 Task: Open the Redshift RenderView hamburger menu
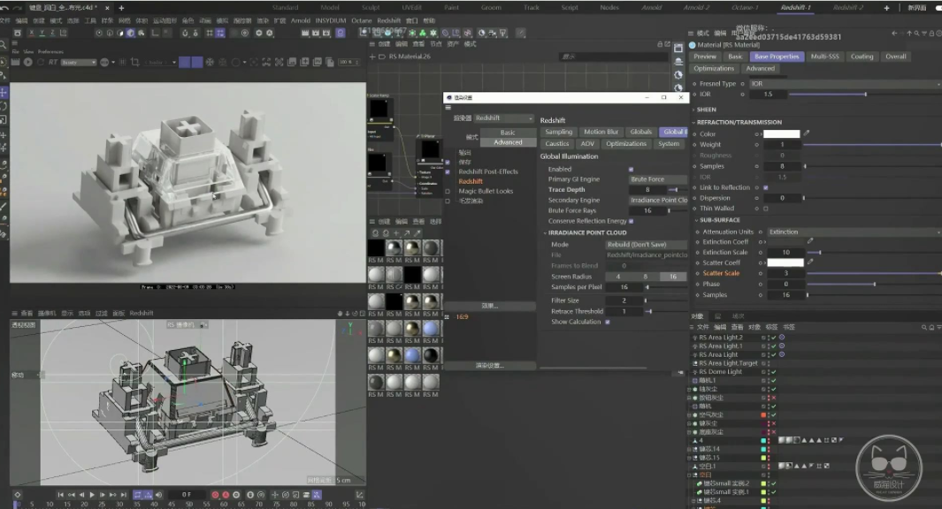(x=15, y=43)
